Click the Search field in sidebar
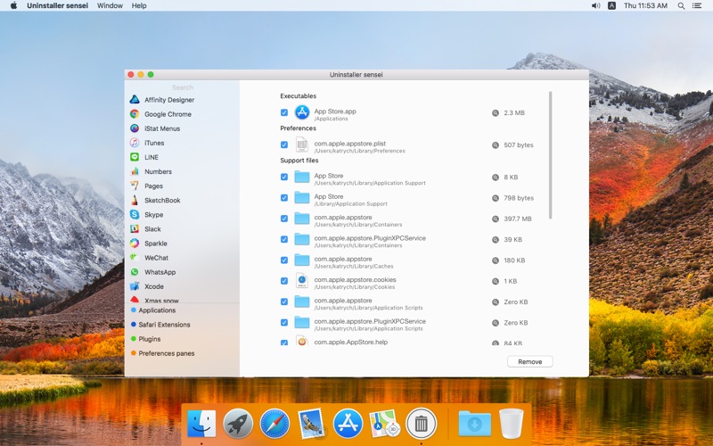The height and width of the screenshot is (446, 713). 182,87
